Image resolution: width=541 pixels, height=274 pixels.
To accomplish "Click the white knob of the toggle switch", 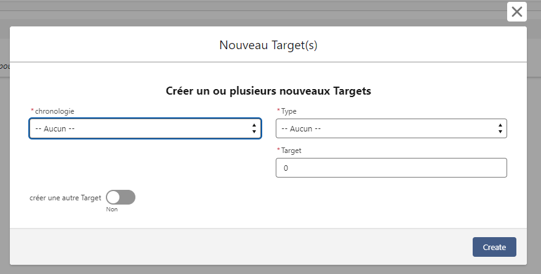I will (x=113, y=197).
